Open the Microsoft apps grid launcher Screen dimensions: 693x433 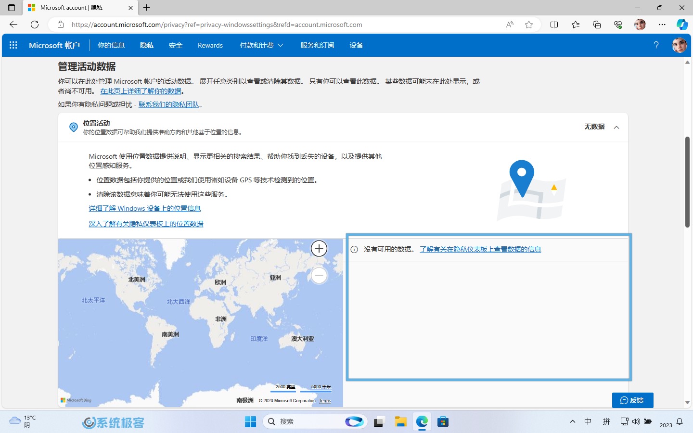pyautogui.click(x=13, y=45)
